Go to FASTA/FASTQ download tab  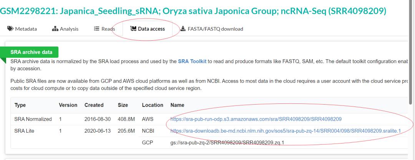click(x=215, y=29)
